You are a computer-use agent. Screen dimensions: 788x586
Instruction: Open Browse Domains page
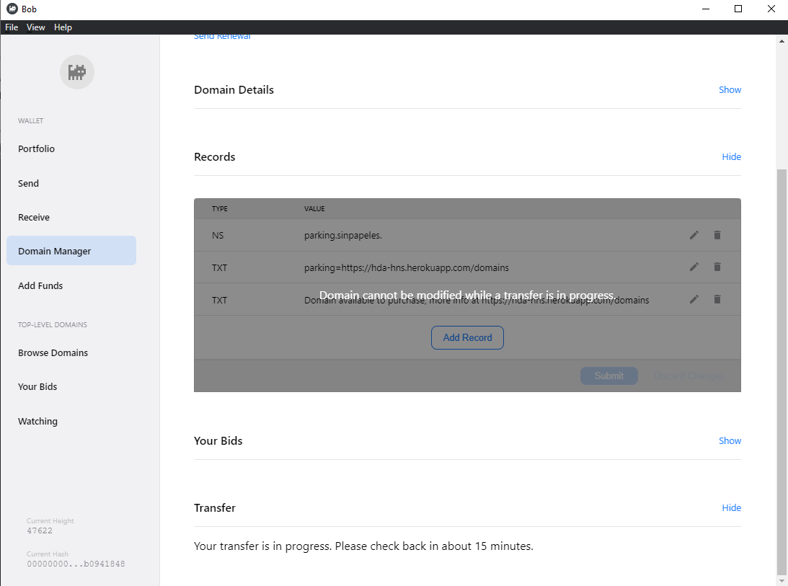(53, 353)
